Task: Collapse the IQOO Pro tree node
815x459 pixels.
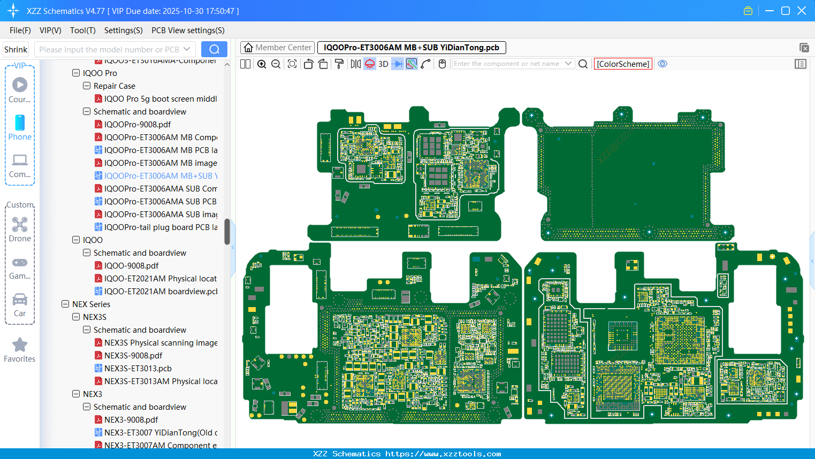Action: pos(76,73)
